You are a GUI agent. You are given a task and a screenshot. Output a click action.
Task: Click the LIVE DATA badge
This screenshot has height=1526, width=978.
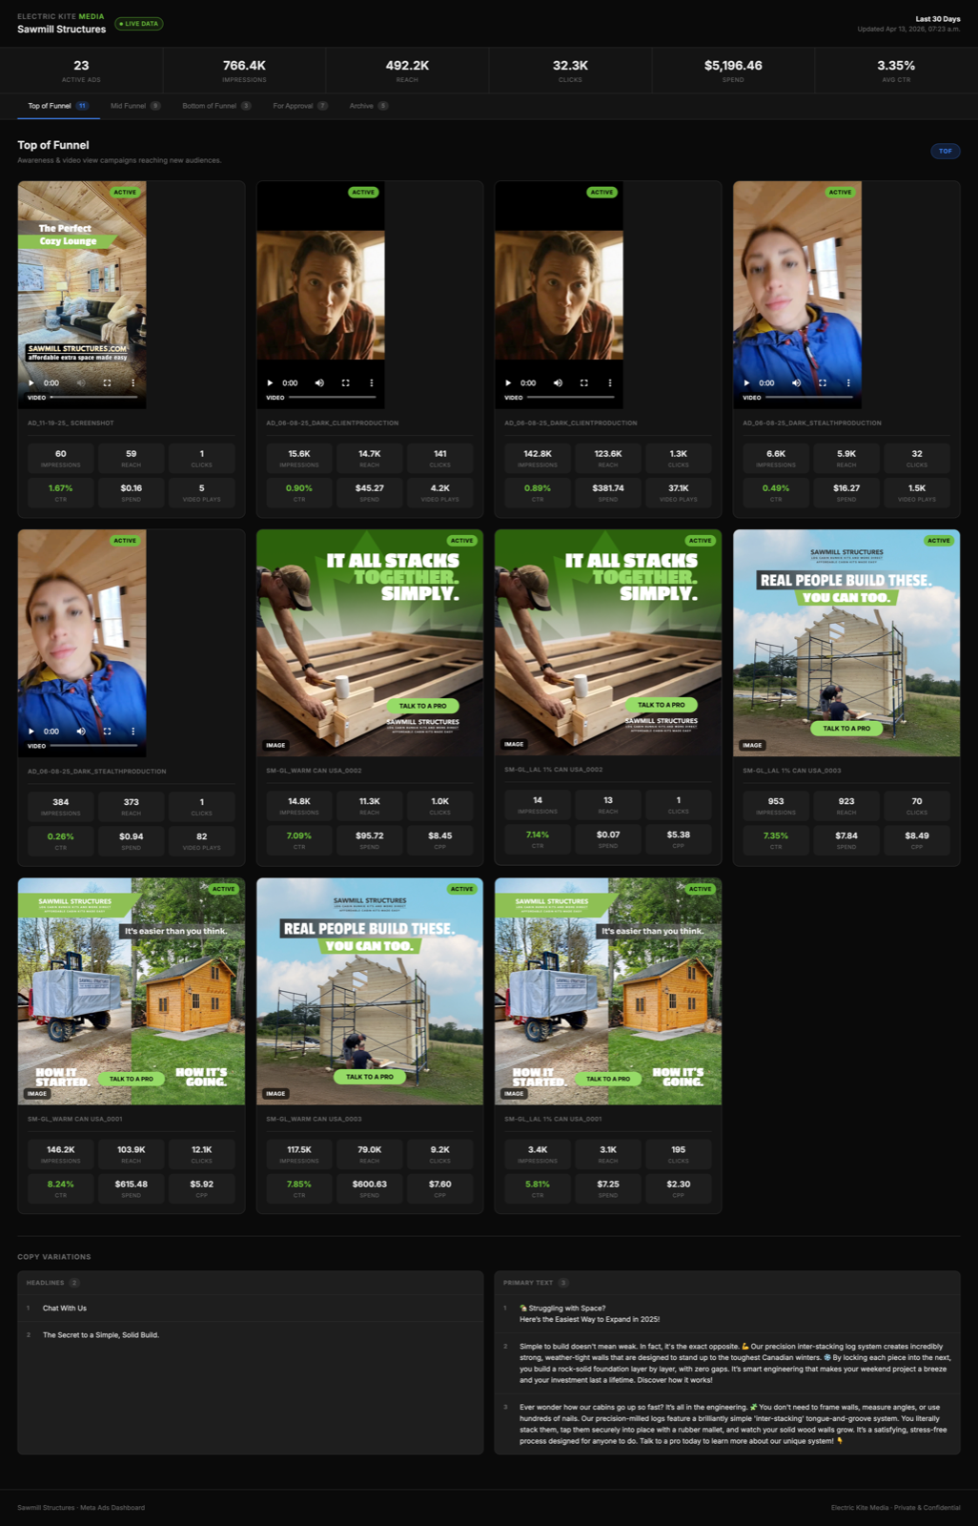(139, 24)
